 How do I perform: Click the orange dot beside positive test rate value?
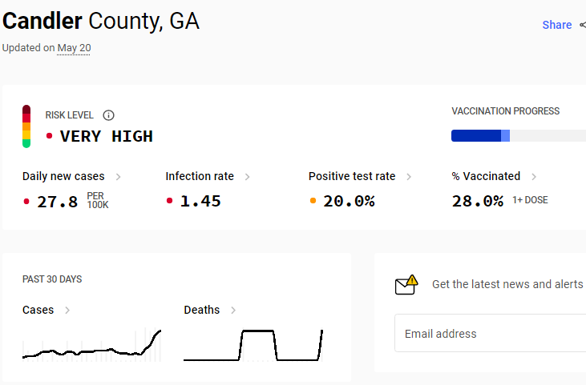(x=313, y=201)
